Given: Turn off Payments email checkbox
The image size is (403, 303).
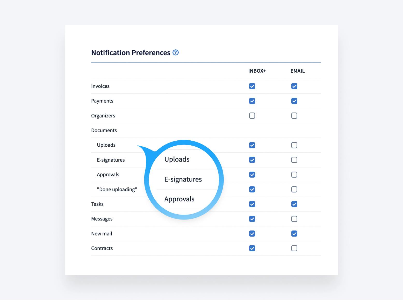Looking at the screenshot, I should (x=294, y=101).
